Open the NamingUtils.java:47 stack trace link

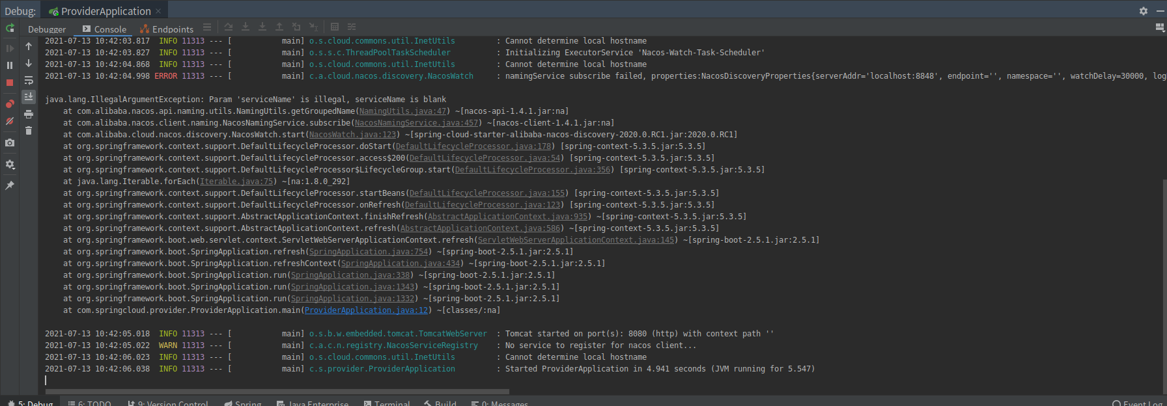(x=403, y=111)
